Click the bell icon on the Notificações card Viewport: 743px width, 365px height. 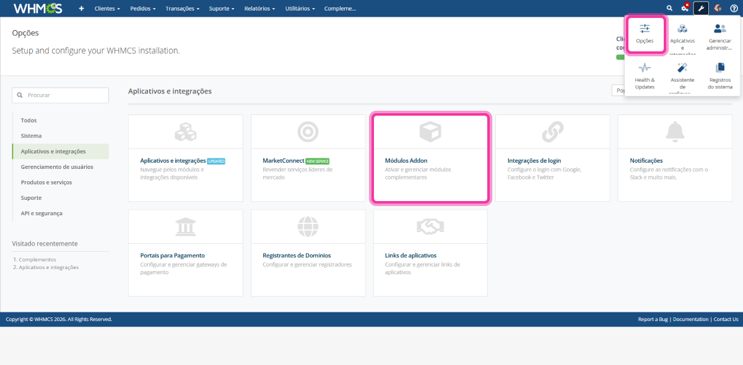tap(675, 132)
